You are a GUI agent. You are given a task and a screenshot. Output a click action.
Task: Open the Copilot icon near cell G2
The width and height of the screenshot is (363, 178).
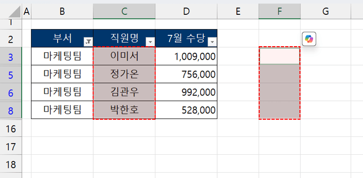[309, 39]
